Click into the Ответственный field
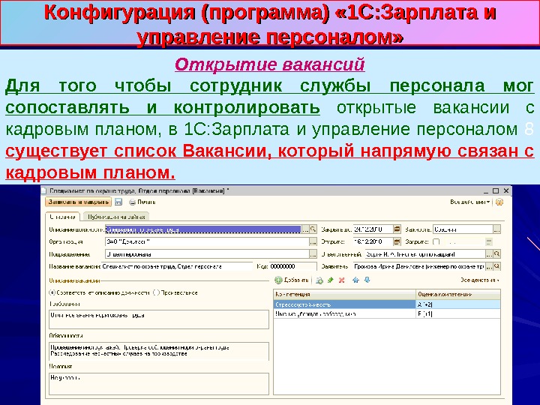The image size is (540, 405). point(425,254)
